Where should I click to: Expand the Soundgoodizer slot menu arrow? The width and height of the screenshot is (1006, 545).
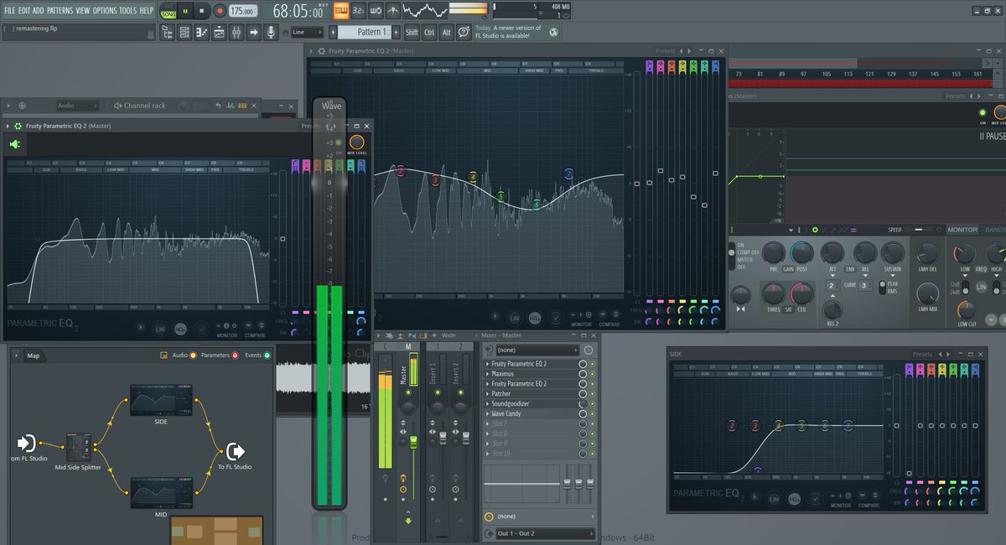pyautogui.click(x=488, y=404)
